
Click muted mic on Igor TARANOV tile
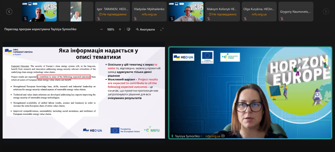(x=99, y=19)
